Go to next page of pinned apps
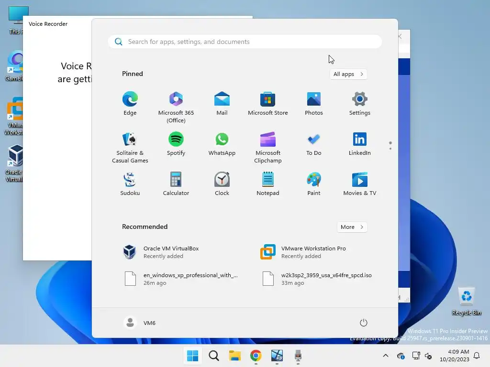Image resolution: width=490 pixels, height=367 pixels. 390,149
